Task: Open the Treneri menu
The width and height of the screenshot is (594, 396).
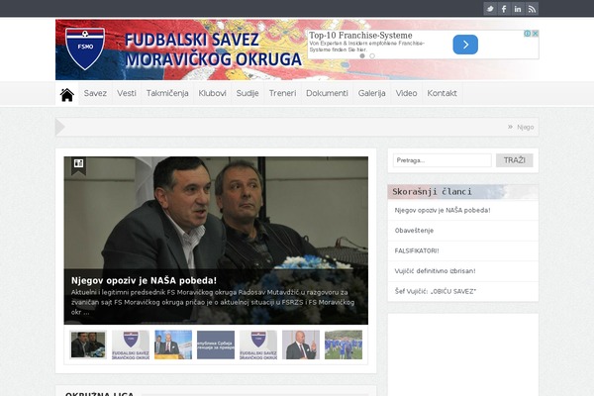Action: coord(282,93)
